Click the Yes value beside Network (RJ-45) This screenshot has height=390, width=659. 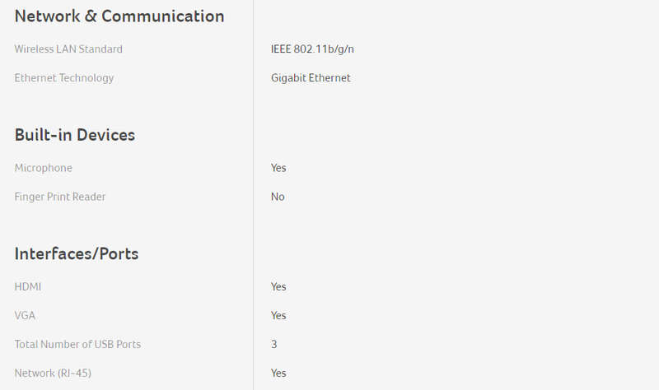(278, 374)
